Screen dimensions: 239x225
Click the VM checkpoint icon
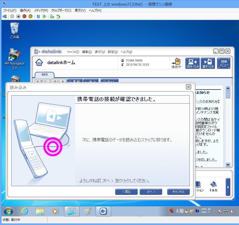52,16
